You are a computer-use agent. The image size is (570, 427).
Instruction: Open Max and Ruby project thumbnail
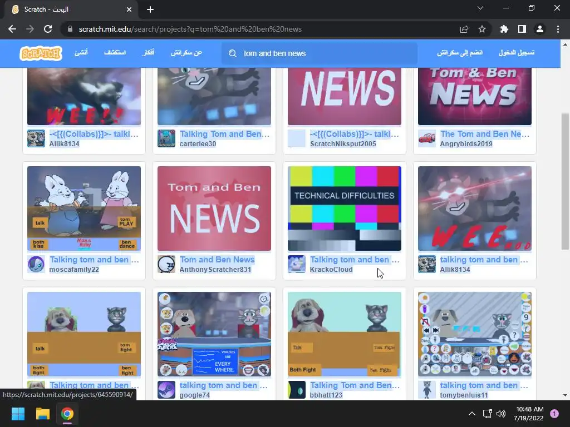[x=84, y=208]
